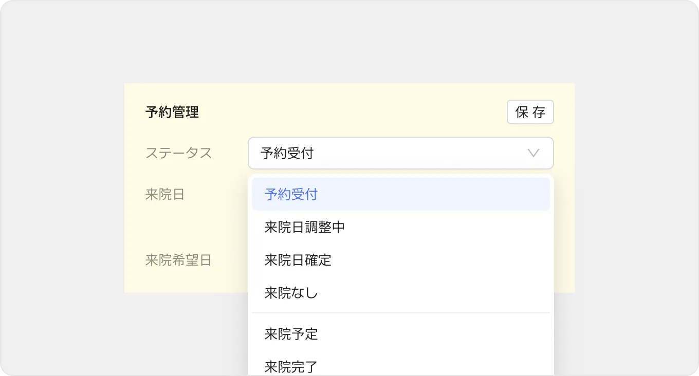The width and height of the screenshot is (699, 376).
Task: Select the 来院予定 option
Action: 291,334
